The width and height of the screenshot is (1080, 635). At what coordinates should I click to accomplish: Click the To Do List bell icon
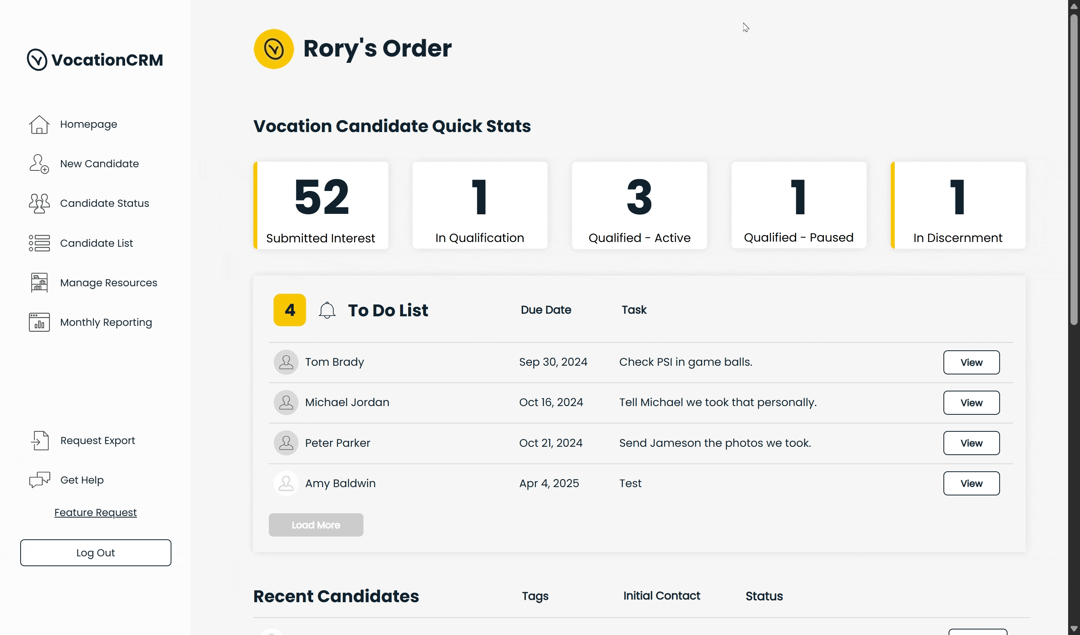coord(327,310)
